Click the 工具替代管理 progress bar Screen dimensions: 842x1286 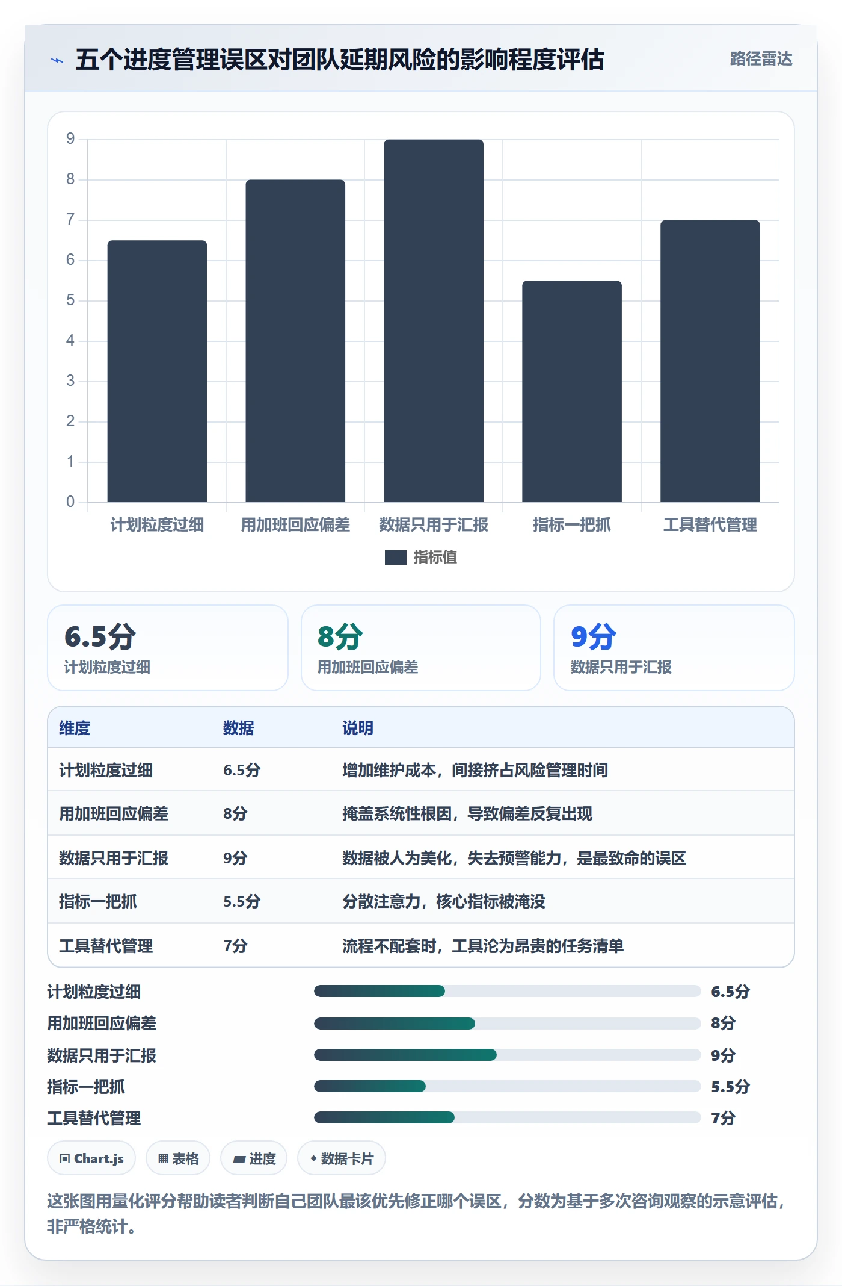point(507,1118)
